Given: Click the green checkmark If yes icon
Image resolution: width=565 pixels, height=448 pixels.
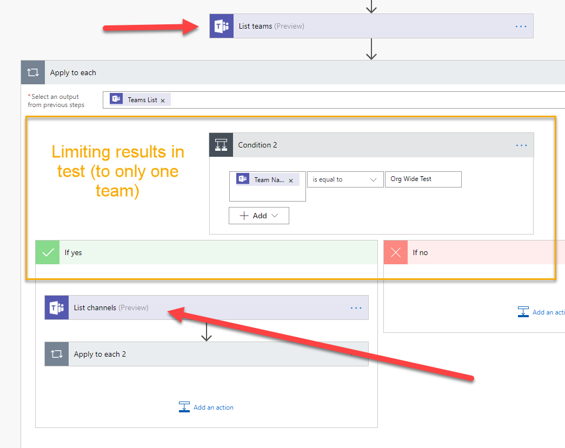Looking at the screenshot, I should click(x=48, y=252).
